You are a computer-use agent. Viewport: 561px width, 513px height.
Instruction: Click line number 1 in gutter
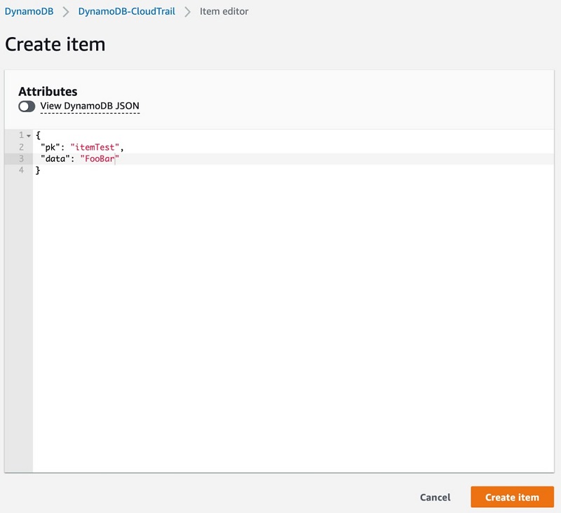pos(21,135)
